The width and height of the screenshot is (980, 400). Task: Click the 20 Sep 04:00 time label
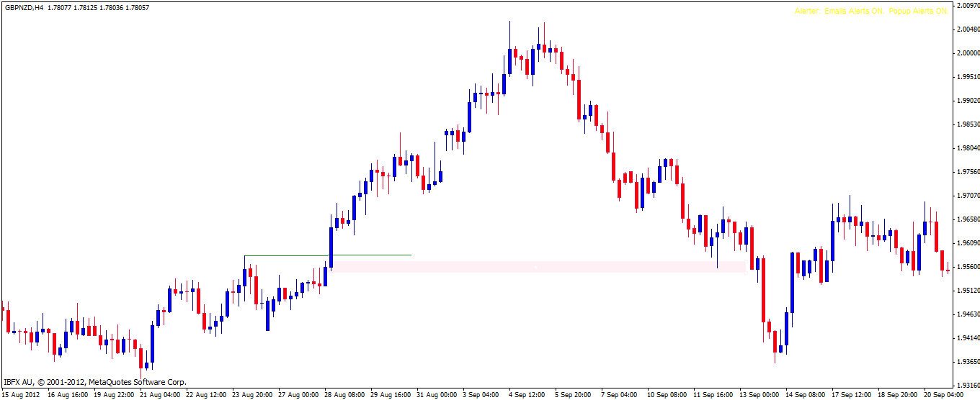[945, 395]
